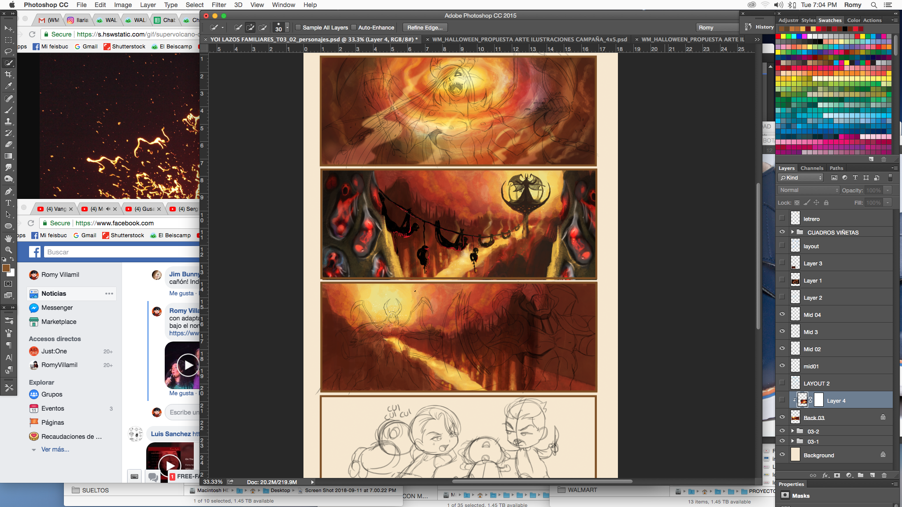The width and height of the screenshot is (902, 507).
Task: Open the Normal blend mode dropdown
Action: tap(809, 190)
